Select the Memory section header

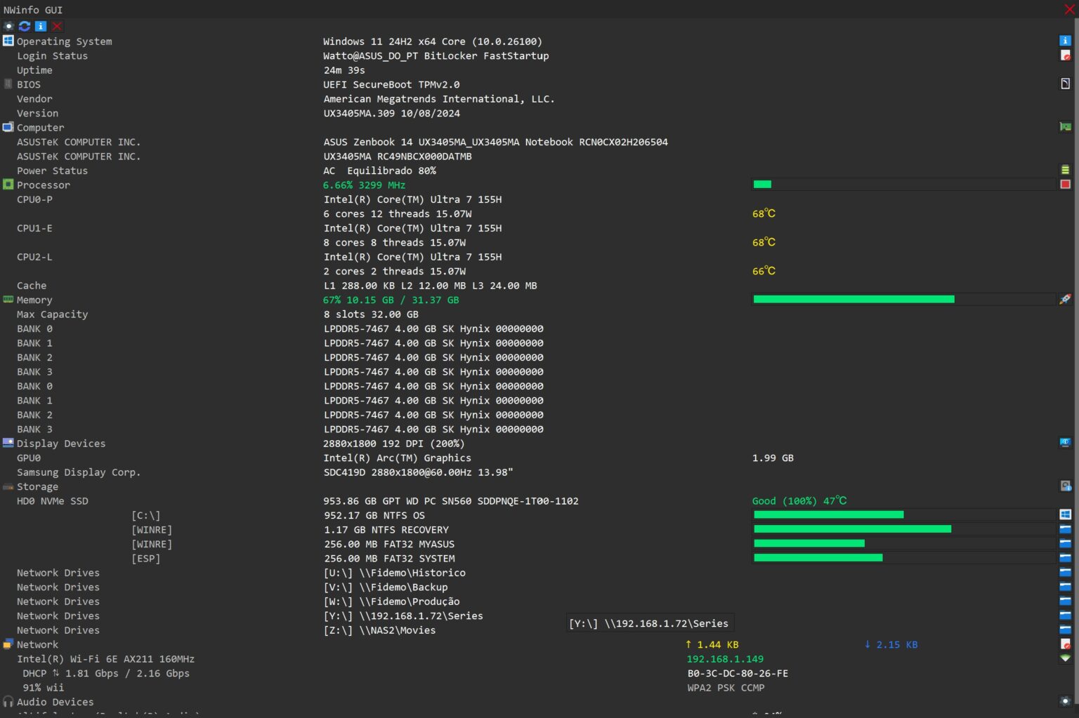tap(34, 300)
